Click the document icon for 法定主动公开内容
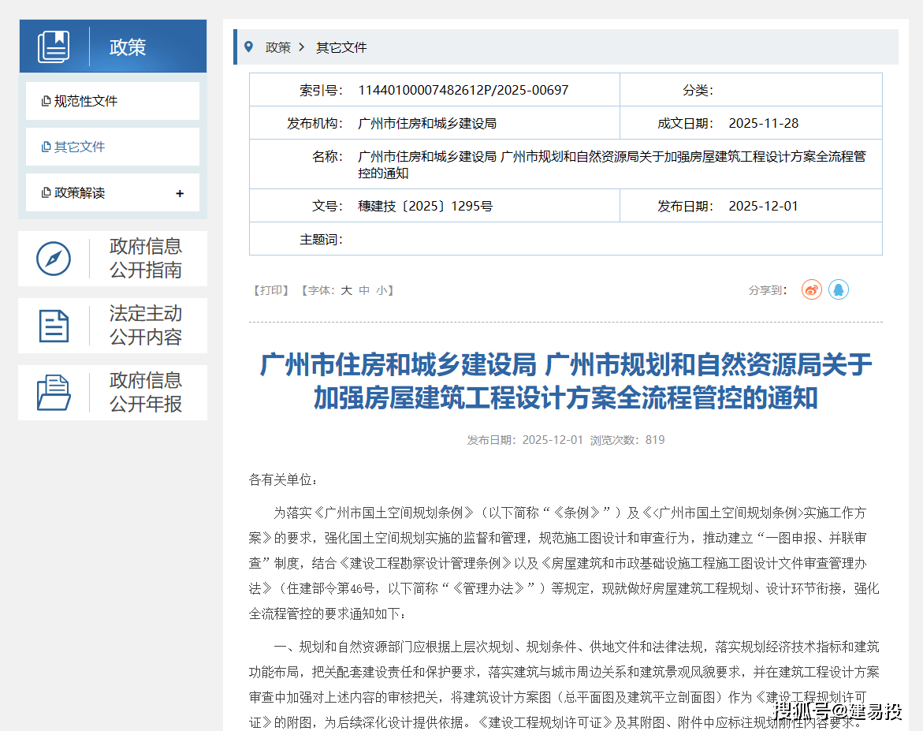Viewport: 923px width, 731px height. (54, 326)
